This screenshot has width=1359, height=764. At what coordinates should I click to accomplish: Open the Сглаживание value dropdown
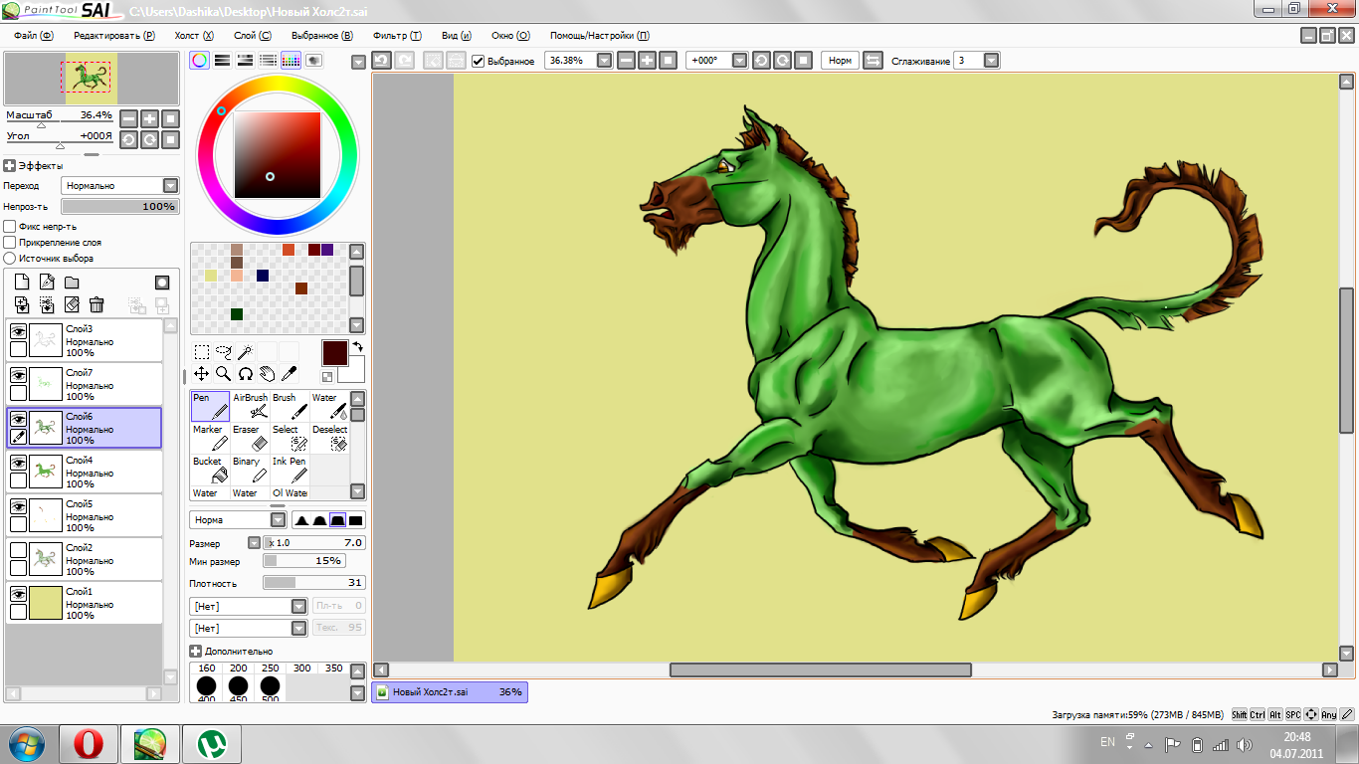pos(991,61)
